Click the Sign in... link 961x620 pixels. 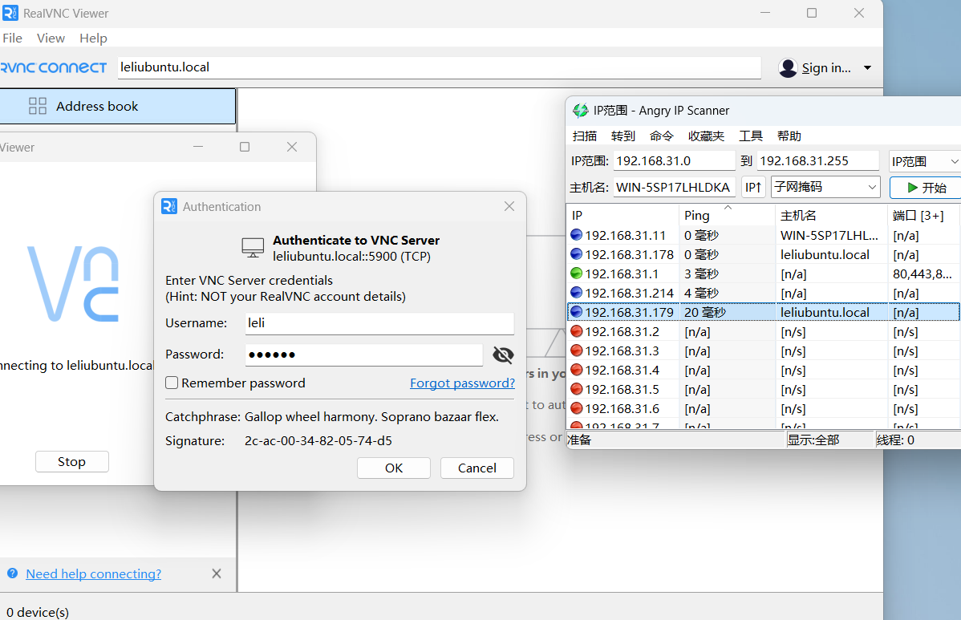826,68
